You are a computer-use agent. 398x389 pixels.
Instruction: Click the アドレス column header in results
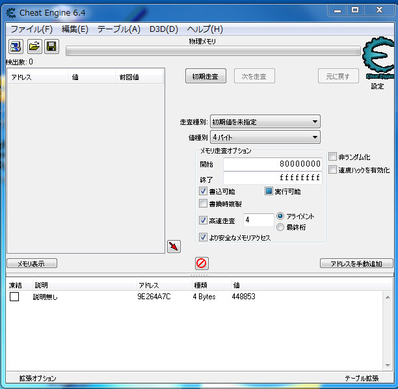[38, 77]
